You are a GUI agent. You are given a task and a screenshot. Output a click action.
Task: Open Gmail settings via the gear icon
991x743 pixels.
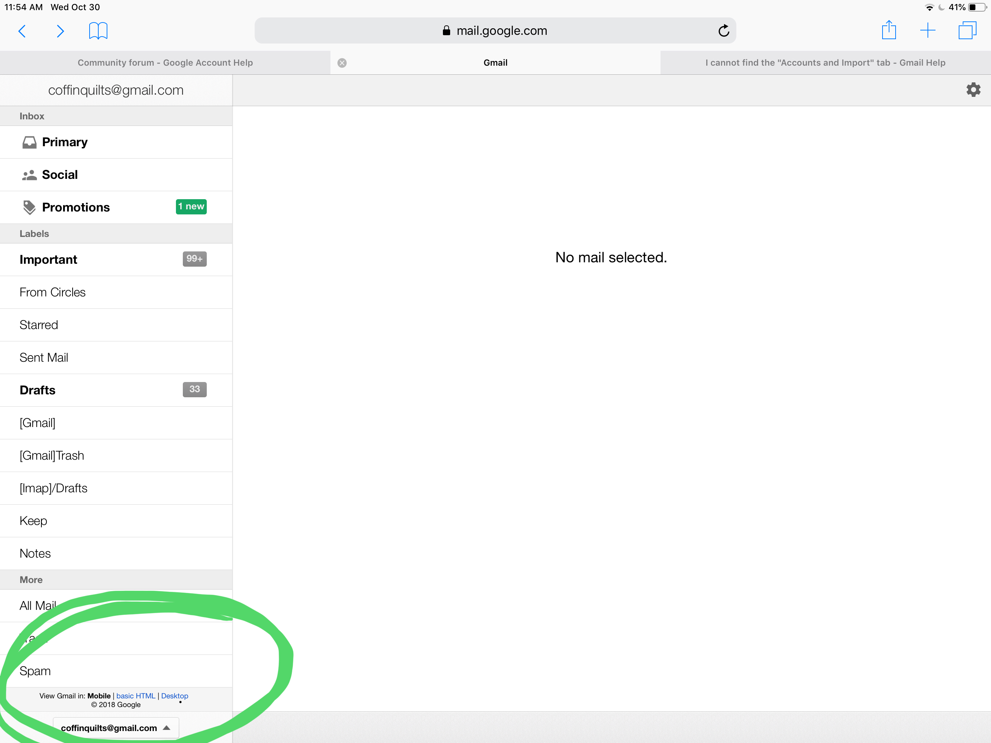pyautogui.click(x=973, y=90)
